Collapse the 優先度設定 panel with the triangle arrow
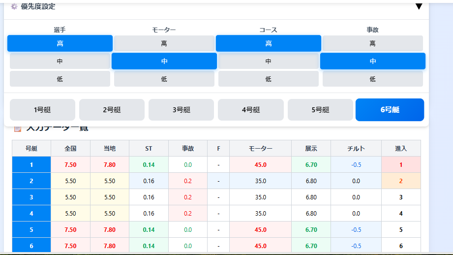The height and width of the screenshot is (255, 453). (x=419, y=6)
